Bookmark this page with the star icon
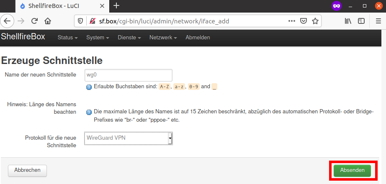Viewport: 386px width, 184px height. pyautogui.click(x=315, y=21)
